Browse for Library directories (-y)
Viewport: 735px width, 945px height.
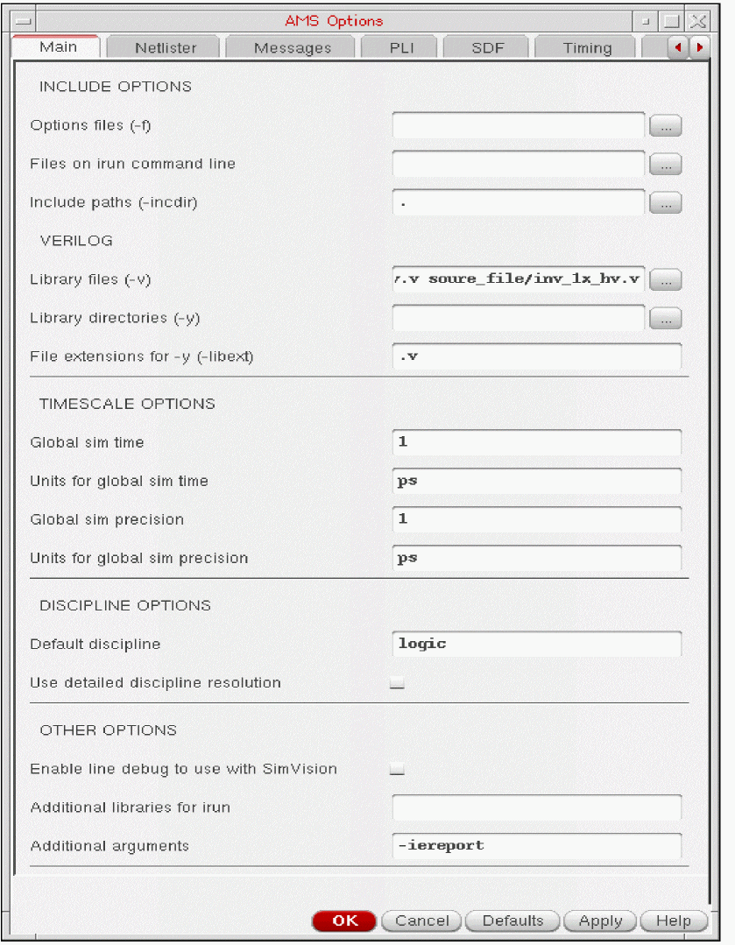(666, 319)
